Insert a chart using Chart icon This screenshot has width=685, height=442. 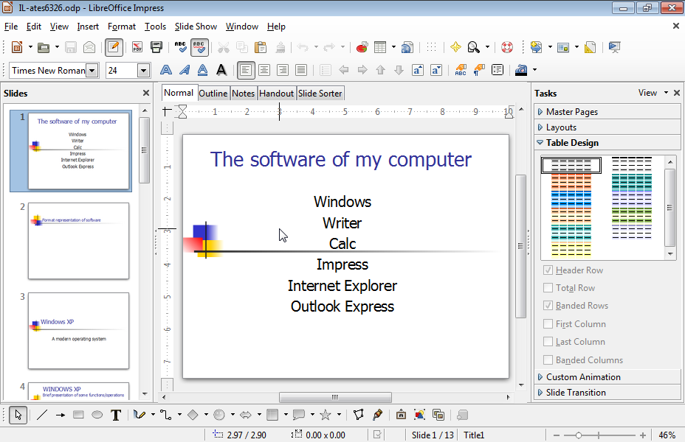pyautogui.click(x=362, y=47)
